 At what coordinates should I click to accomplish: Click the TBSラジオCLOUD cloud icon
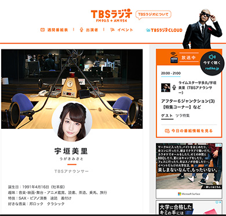[x=148, y=30]
